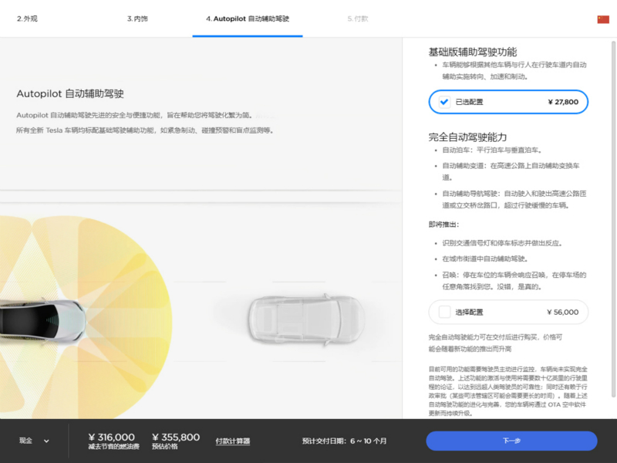Click the 预计交付日期: 6 ~ 10 个月 text
The height and width of the screenshot is (463, 617).
tap(344, 441)
